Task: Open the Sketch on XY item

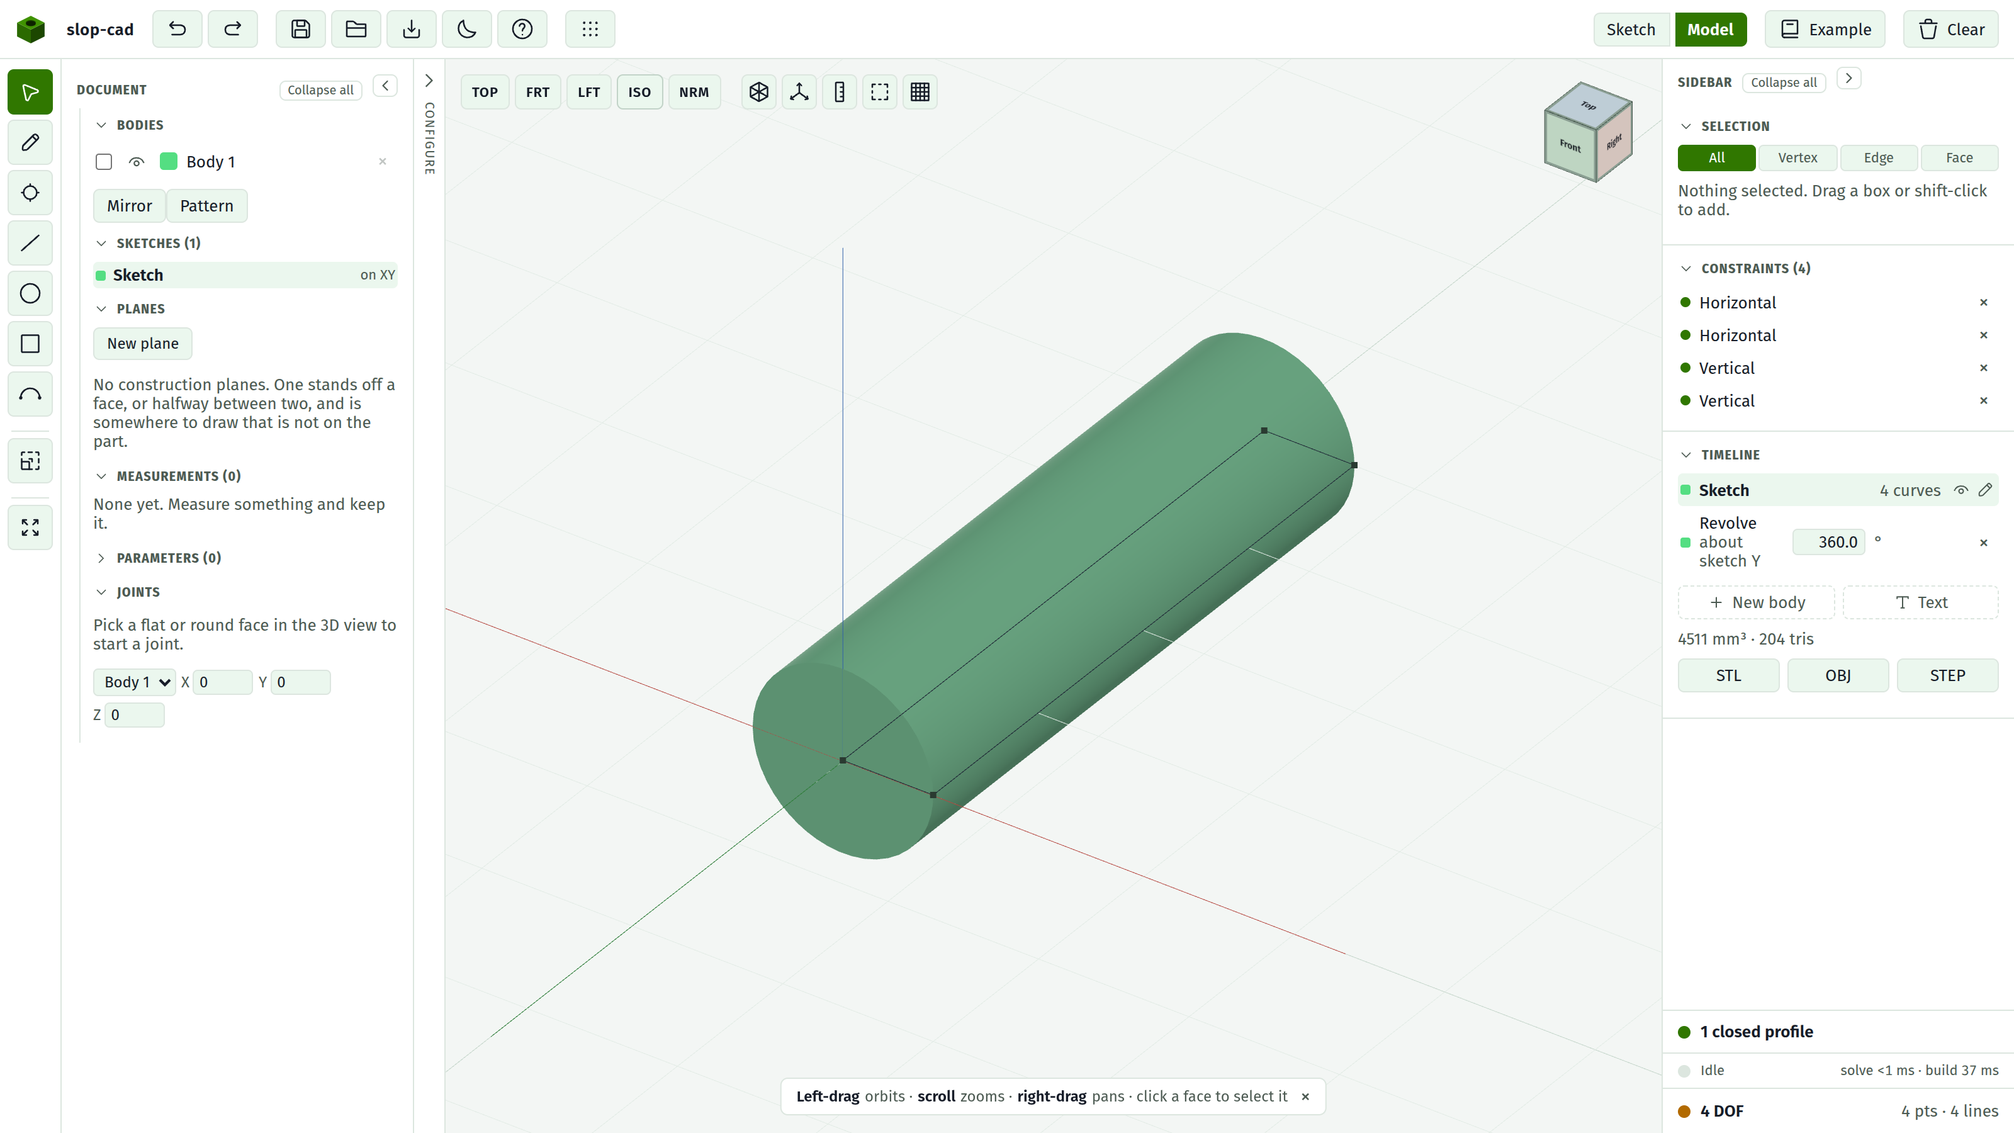Action: coord(245,275)
